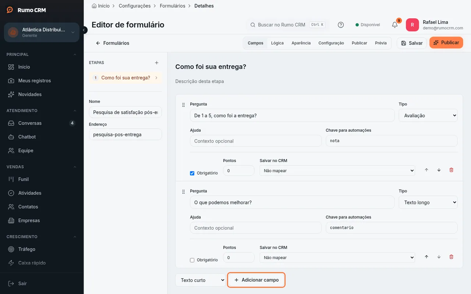
Task: Open Novidades in sidebar
Action: (x=42, y=94)
